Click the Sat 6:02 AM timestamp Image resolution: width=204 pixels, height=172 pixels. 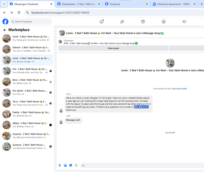coord(170,133)
